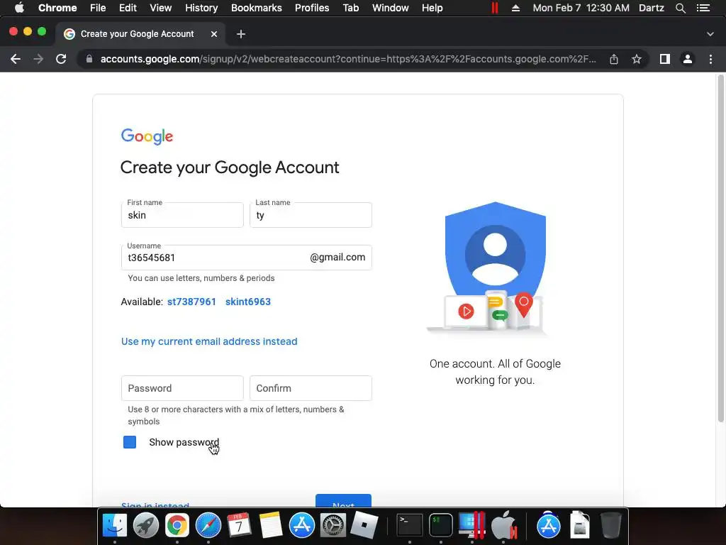The height and width of the screenshot is (545, 726).
Task: Expand the tab search chevron
Action: tap(710, 34)
